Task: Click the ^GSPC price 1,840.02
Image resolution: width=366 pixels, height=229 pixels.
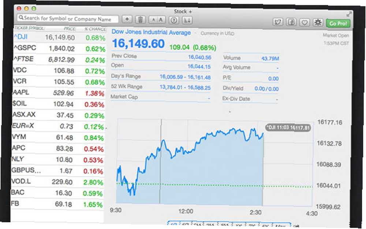Action: pos(61,49)
